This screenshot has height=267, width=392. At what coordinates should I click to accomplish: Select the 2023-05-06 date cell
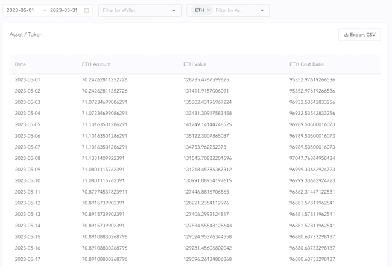pos(28,136)
